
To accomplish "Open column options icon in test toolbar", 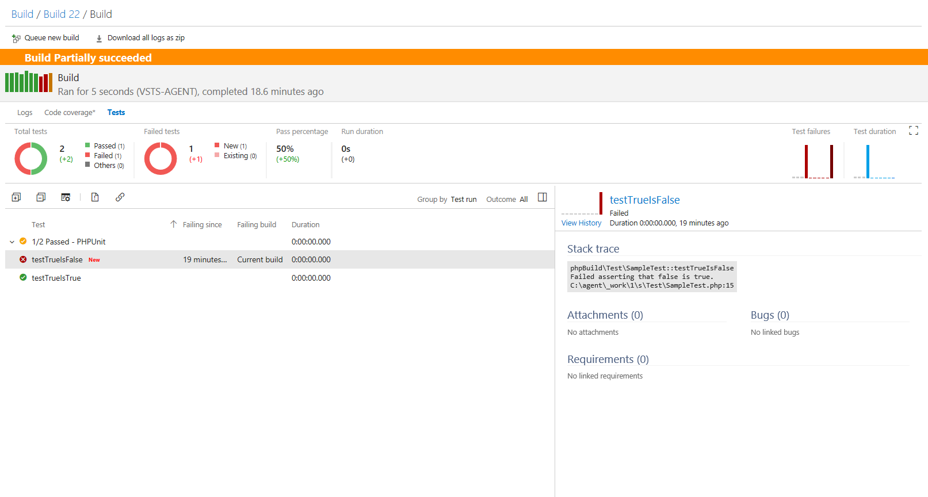I will 66,197.
